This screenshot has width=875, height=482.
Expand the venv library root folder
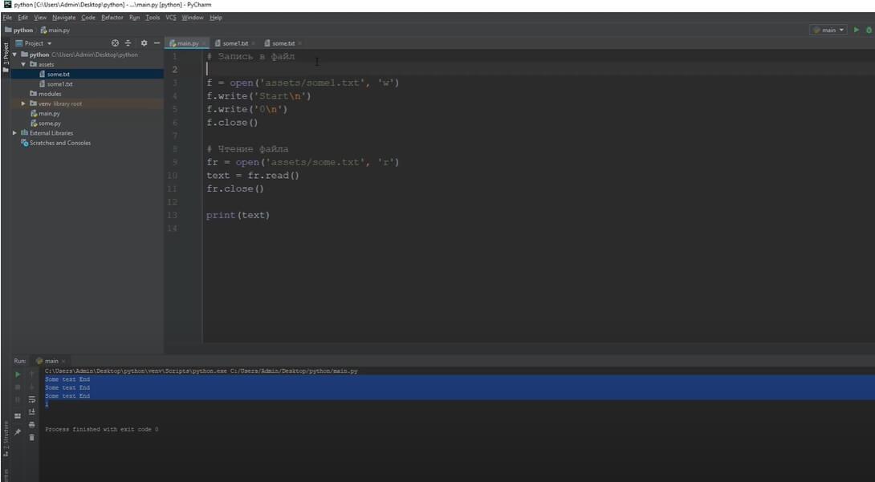pyautogui.click(x=23, y=103)
